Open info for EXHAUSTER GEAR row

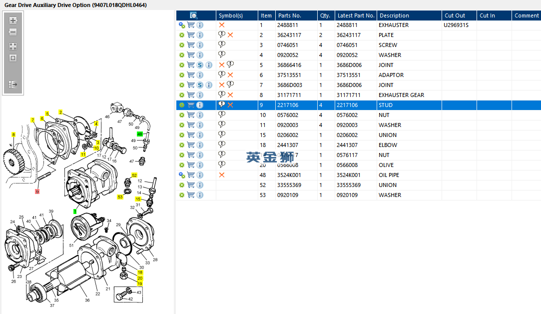[x=200, y=95]
